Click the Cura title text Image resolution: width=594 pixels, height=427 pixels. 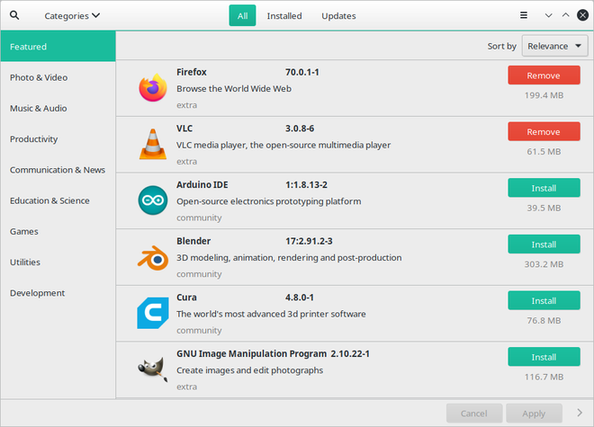tap(186, 298)
